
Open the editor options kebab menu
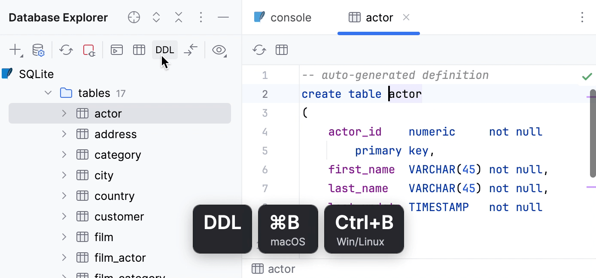(x=582, y=17)
